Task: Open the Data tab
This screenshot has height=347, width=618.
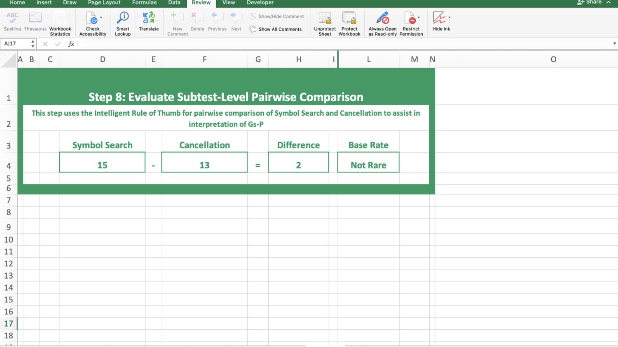Action: 174,2
